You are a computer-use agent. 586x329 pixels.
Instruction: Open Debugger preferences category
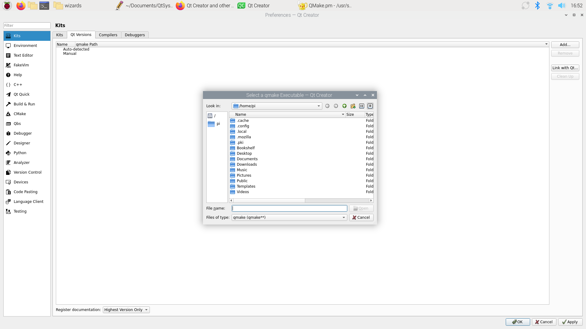tap(27, 133)
